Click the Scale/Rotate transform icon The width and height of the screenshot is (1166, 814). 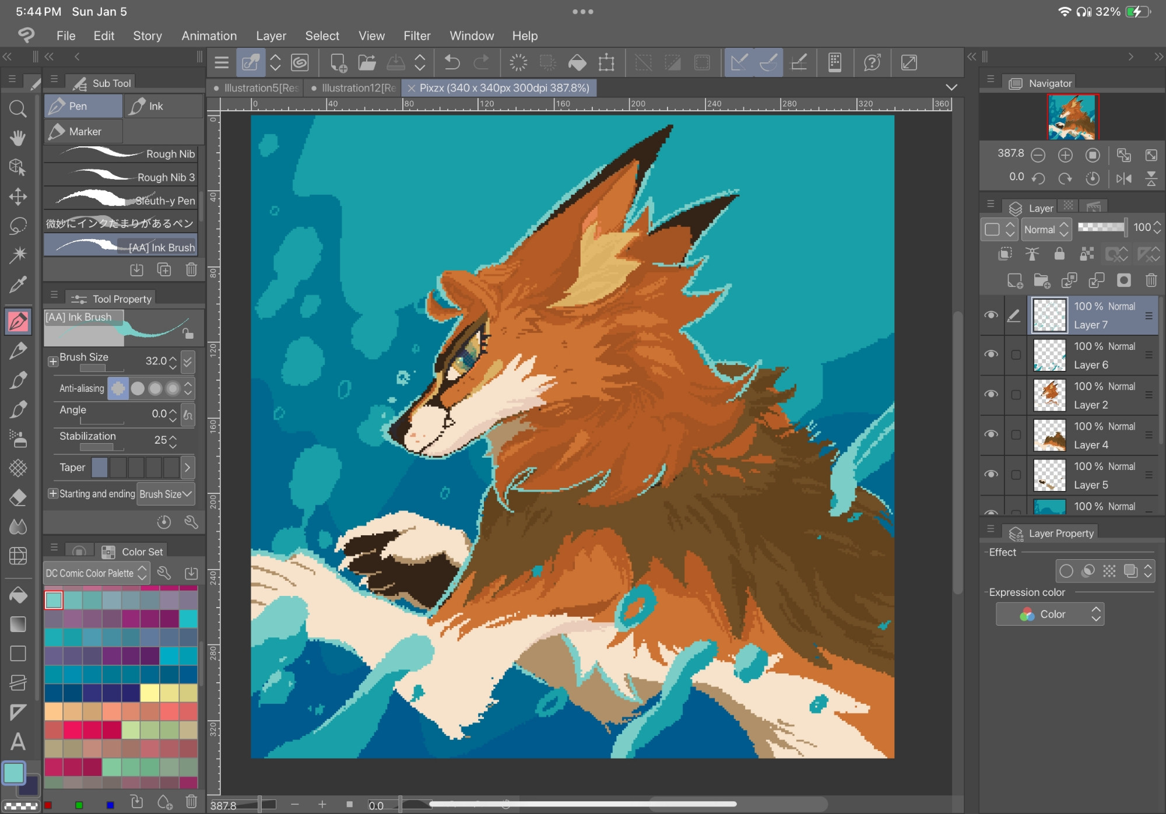tap(607, 62)
